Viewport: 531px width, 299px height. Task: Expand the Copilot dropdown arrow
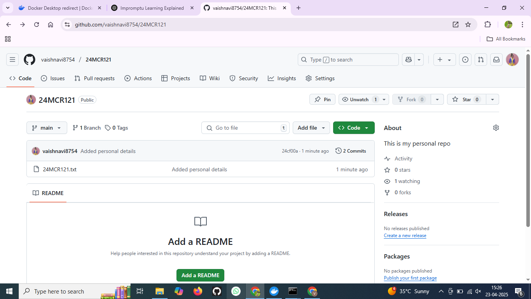pyautogui.click(x=419, y=60)
